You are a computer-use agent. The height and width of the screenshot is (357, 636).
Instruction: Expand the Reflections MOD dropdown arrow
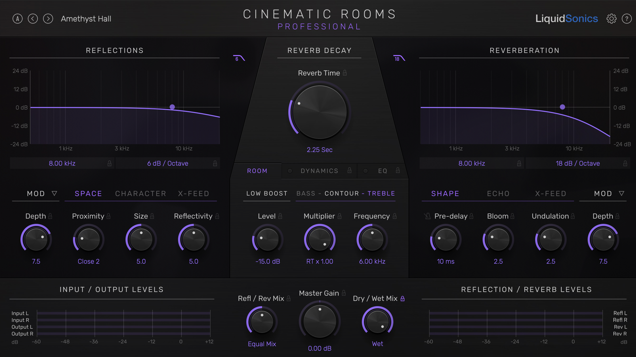click(x=54, y=193)
